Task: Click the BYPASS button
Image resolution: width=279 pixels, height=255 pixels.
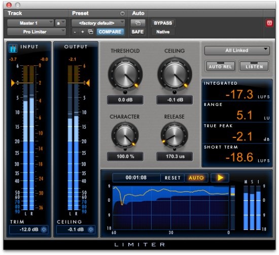Action: (x=163, y=23)
